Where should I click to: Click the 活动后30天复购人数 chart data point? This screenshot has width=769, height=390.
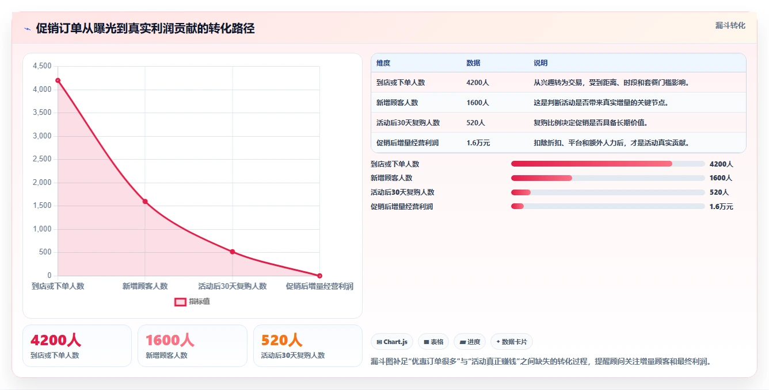(x=233, y=252)
